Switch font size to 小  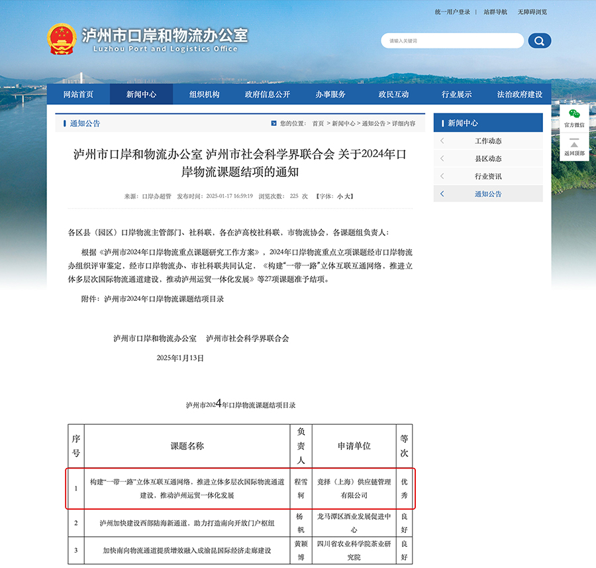click(340, 197)
